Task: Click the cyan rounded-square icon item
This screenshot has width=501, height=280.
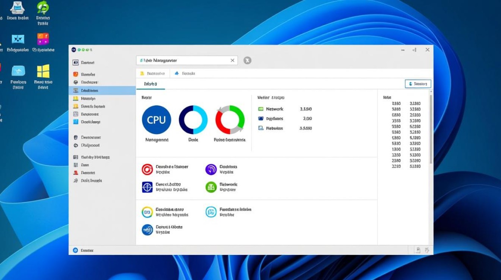Action: point(211,212)
